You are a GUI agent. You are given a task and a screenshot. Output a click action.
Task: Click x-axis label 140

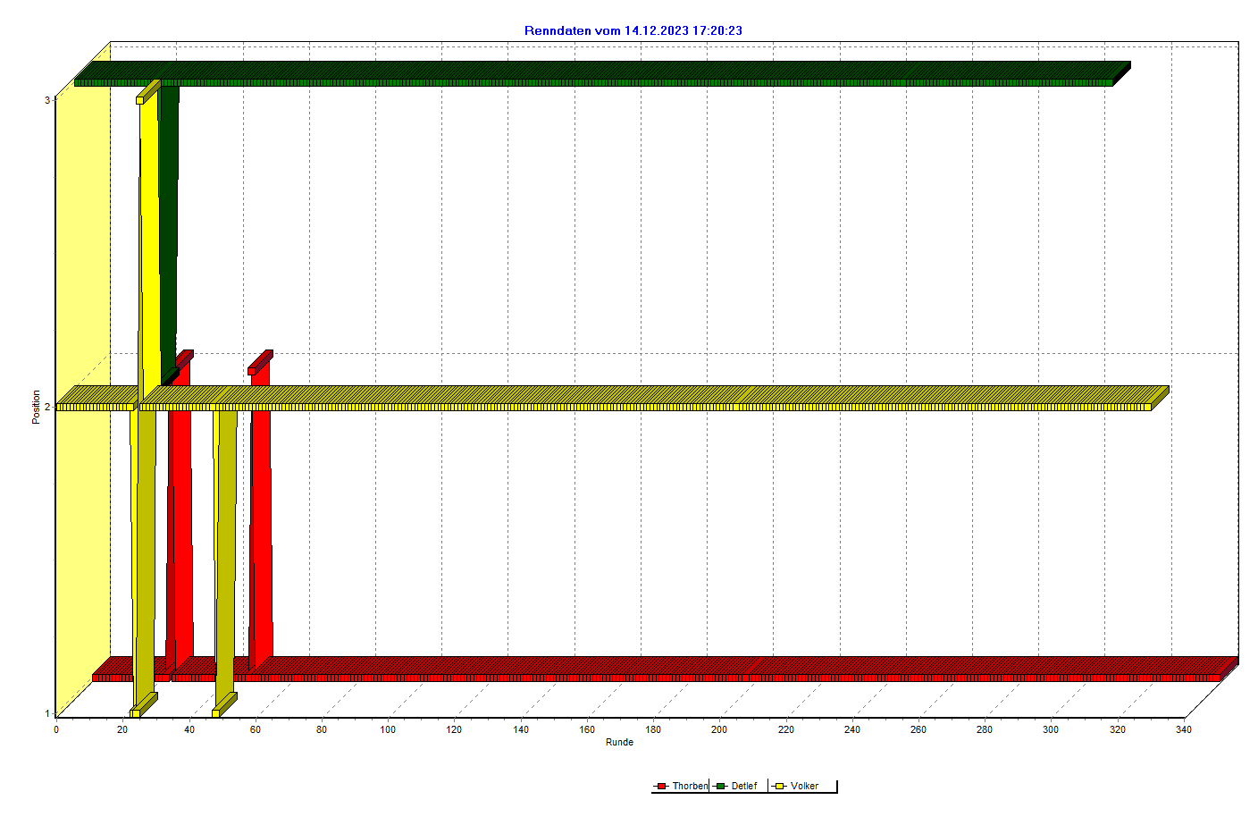point(520,729)
